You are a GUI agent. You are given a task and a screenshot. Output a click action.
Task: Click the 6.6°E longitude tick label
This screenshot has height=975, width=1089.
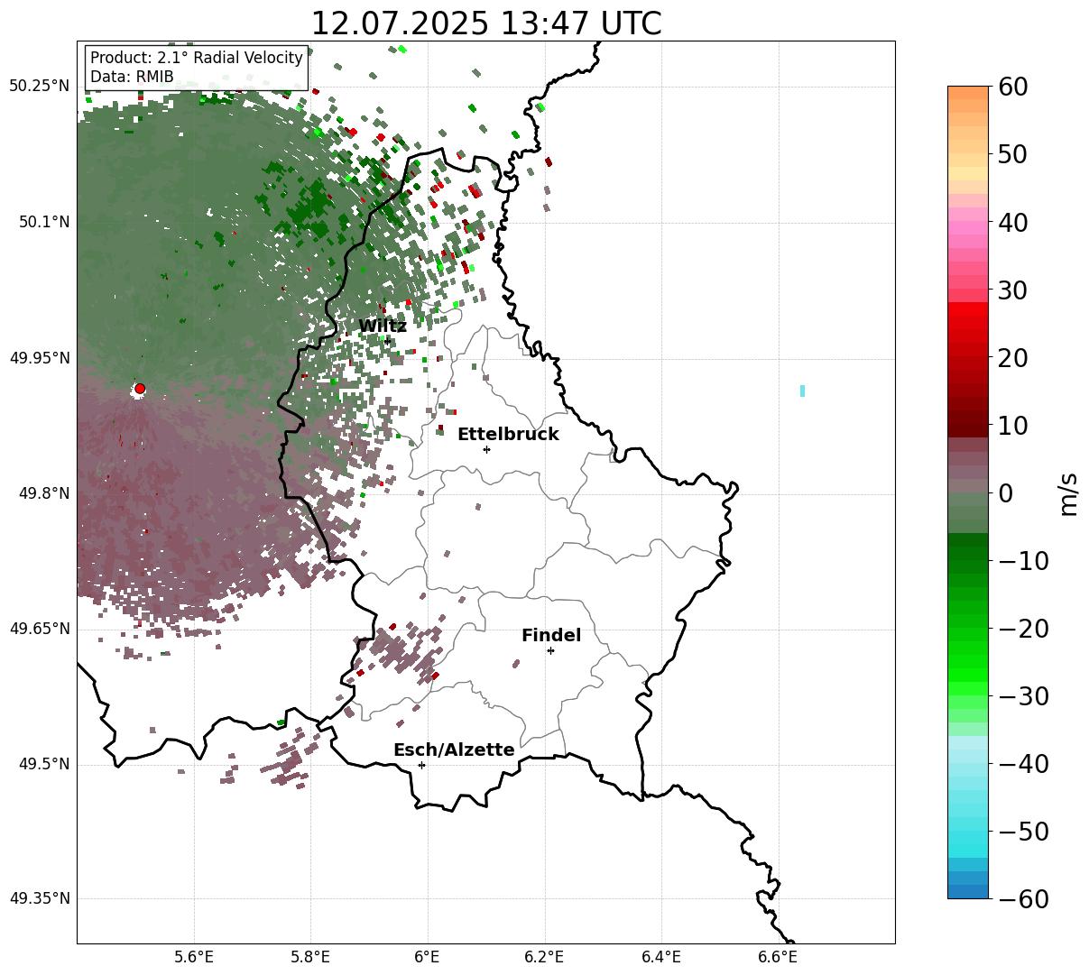coord(778,957)
